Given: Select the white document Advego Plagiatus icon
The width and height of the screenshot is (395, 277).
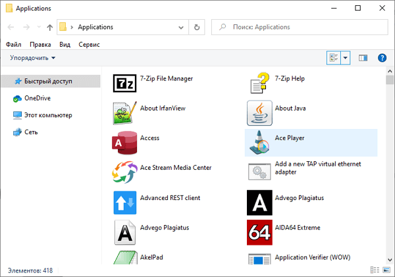Looking at the screenshot, I should point(124,232).
